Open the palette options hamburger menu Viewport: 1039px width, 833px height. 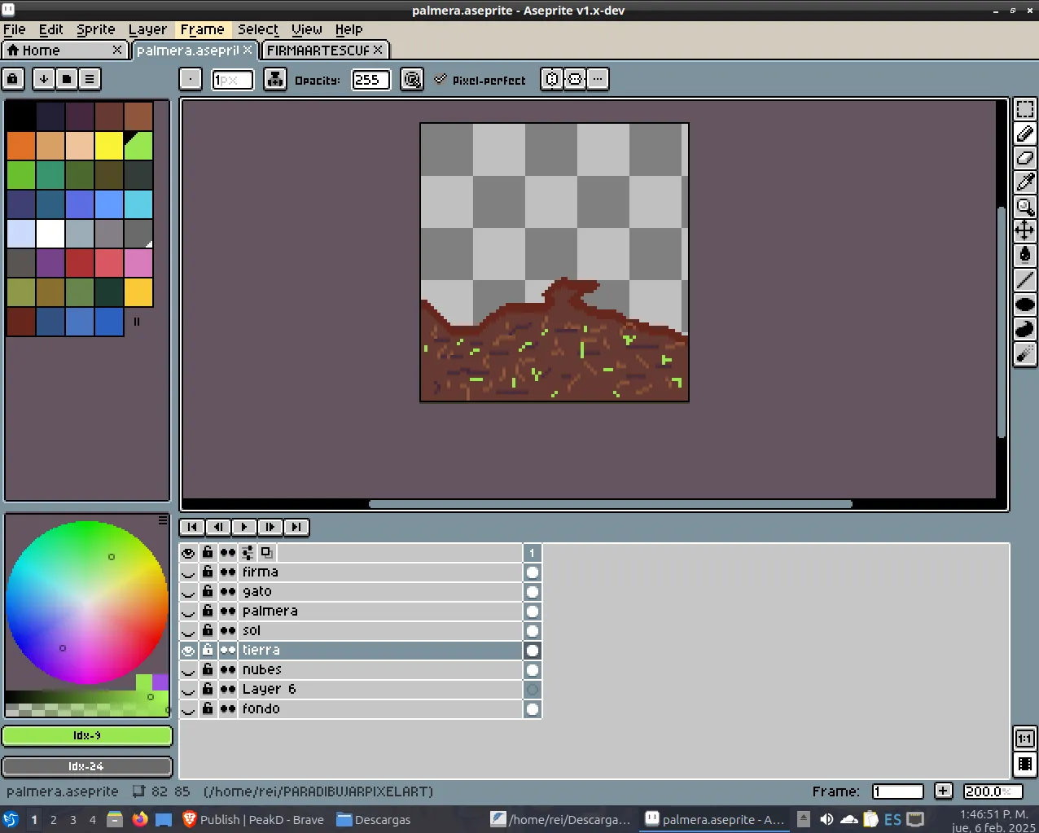pos(90,79)
